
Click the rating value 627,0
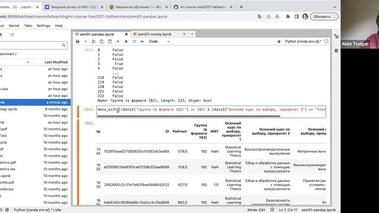click(182, 185)
